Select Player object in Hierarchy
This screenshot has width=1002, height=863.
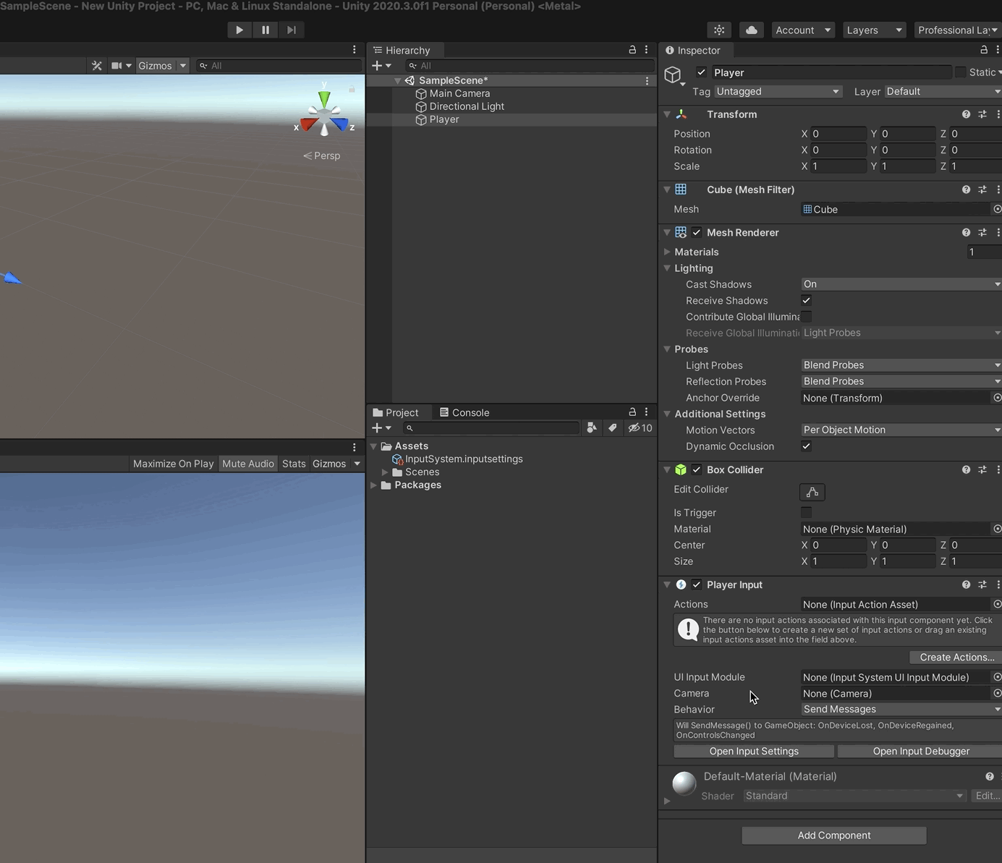[x=444, y=119]
